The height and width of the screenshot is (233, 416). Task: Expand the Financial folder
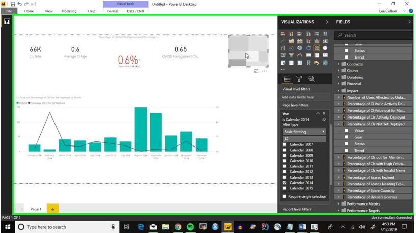coord(338,84)
